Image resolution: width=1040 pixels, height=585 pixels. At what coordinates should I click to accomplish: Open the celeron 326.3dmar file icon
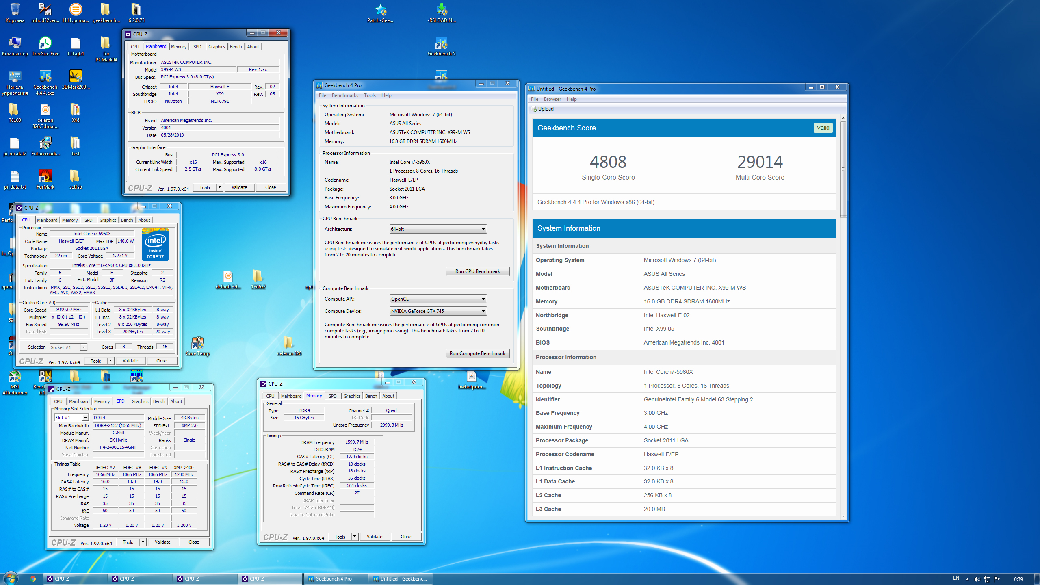coord(45,116)
